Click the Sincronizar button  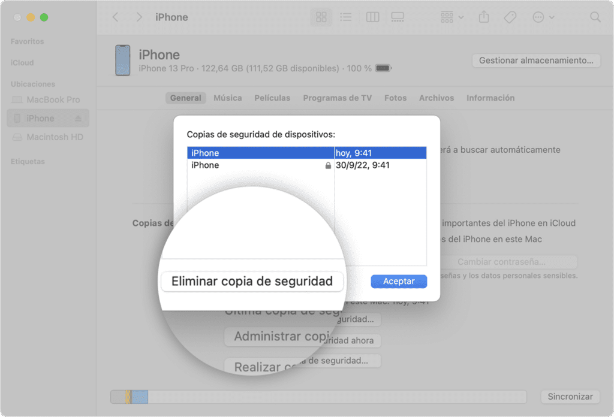point(570,397)
